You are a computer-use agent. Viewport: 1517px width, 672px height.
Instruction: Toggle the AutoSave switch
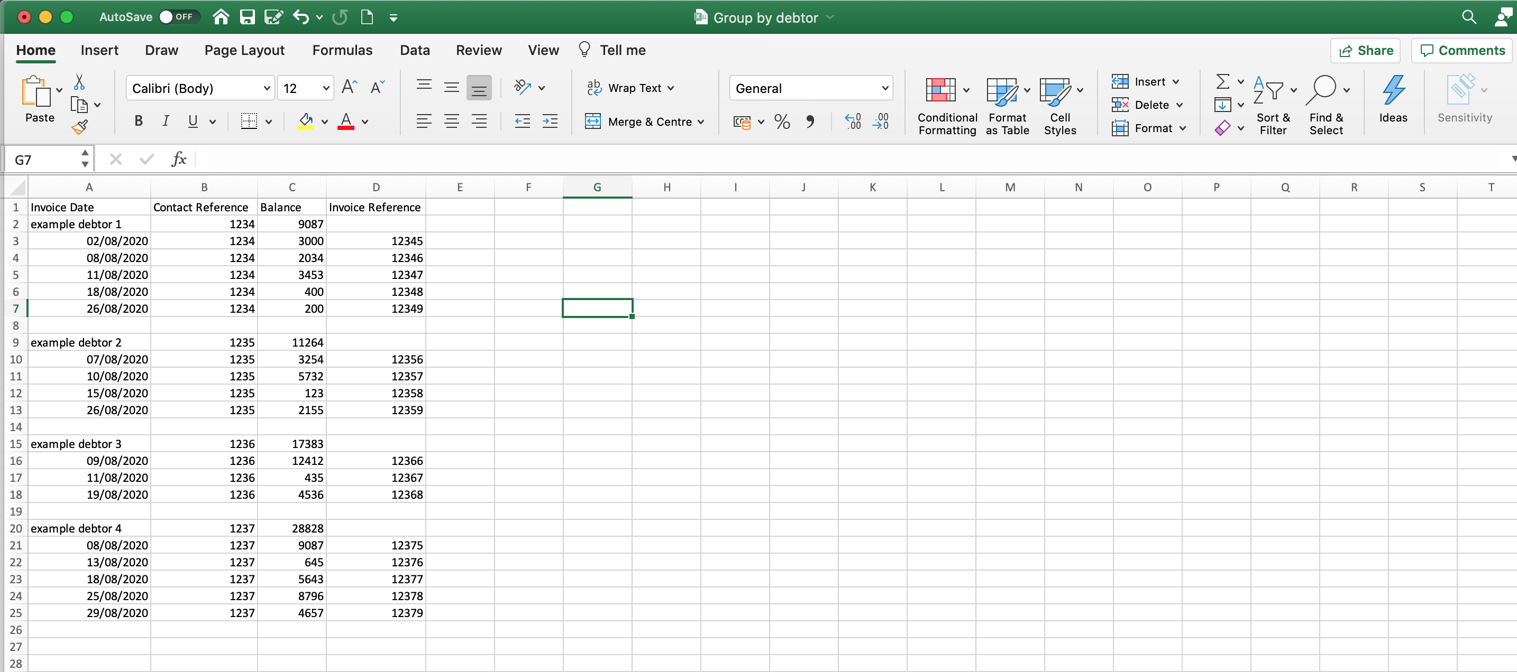click(179, 17)
